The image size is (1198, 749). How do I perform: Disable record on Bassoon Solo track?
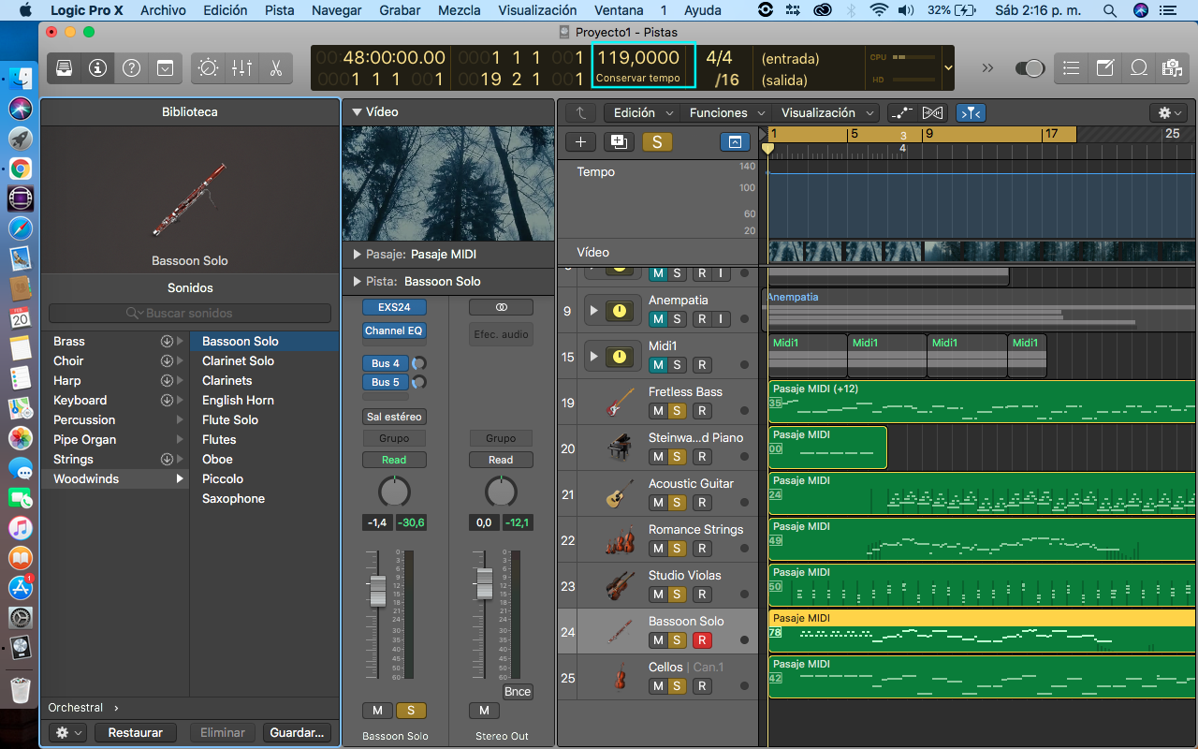click(702, 640)
